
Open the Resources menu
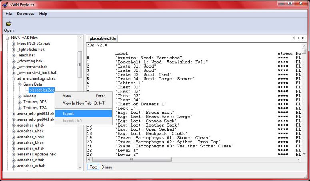pyautogui.click(x=25, y=14)
